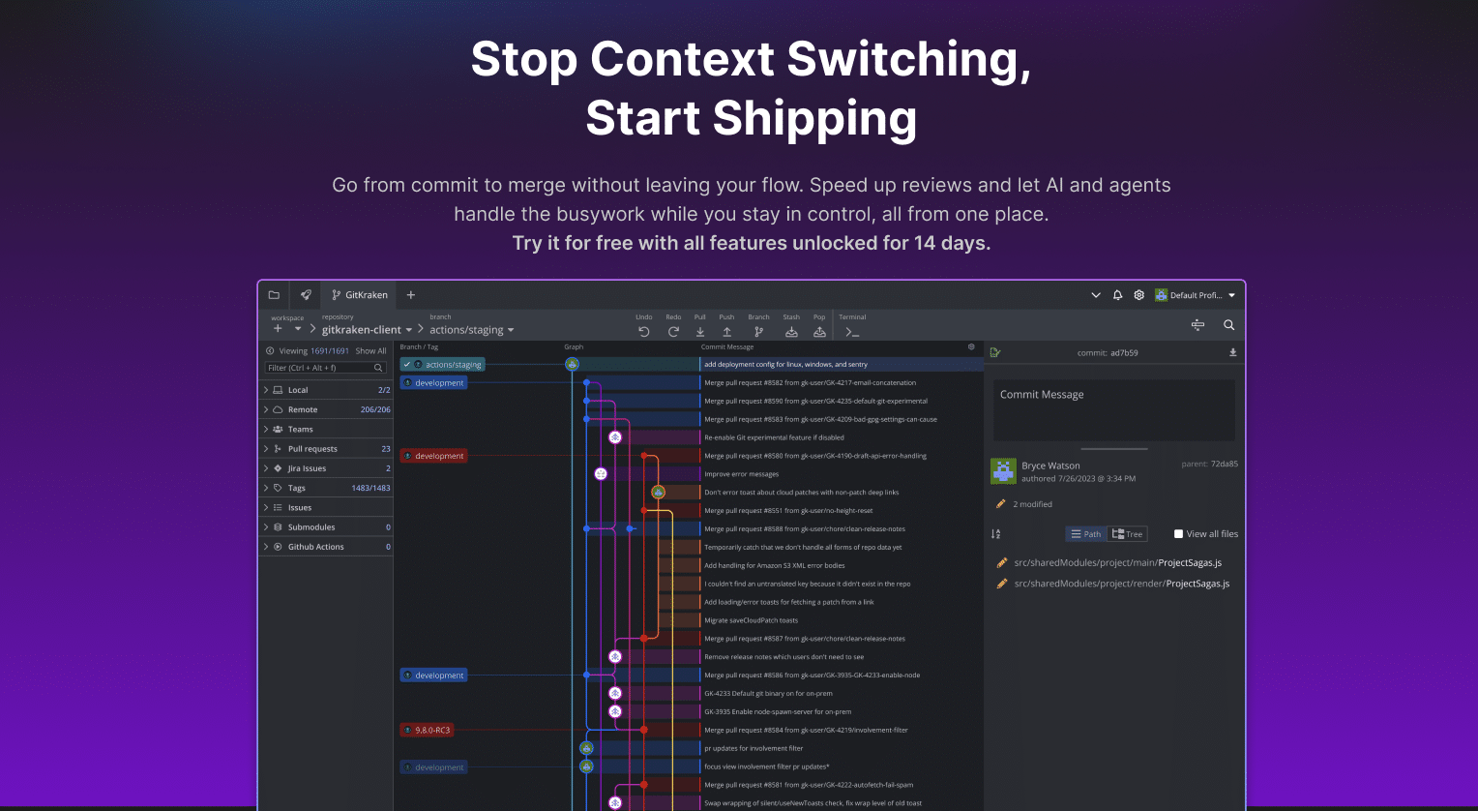
Task: Pull changes with the Pull icon
Action: pyautogui.click(x=700, y=331)
